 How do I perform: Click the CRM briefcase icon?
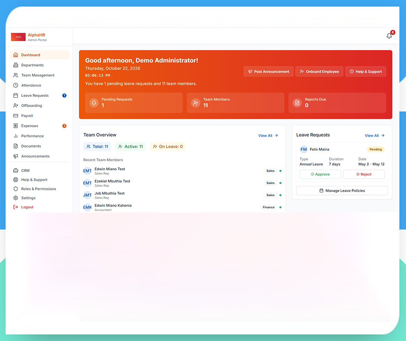pos(15,170)
